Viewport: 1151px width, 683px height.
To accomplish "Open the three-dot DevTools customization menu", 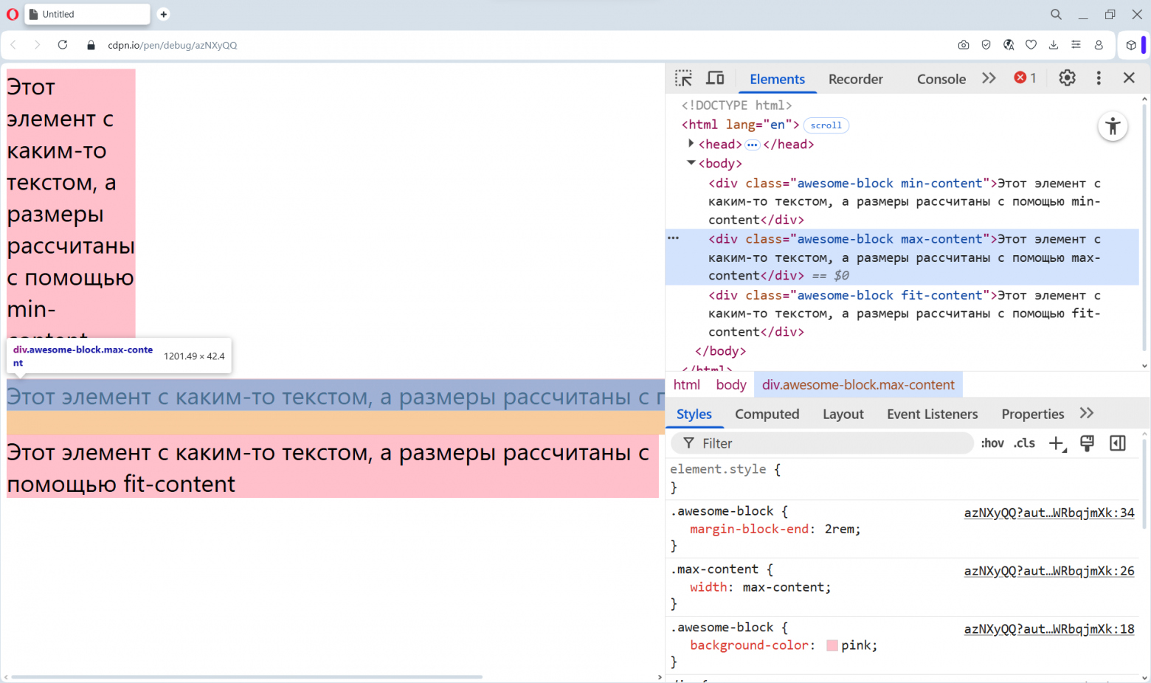I will point(1099,77).
